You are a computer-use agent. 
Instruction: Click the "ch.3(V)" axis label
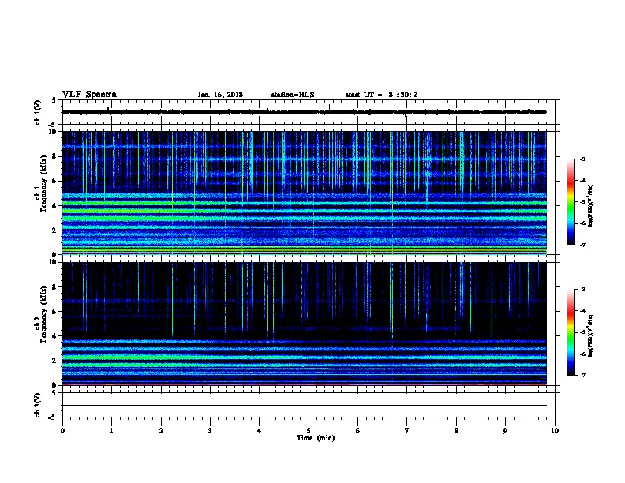pos(37,405)
